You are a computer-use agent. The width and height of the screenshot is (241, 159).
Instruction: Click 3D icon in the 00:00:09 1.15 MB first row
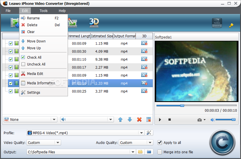click(x=144, y=43)
